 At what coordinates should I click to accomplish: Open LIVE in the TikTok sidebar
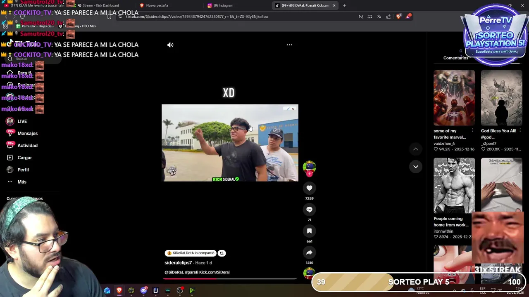pos(22,121)
